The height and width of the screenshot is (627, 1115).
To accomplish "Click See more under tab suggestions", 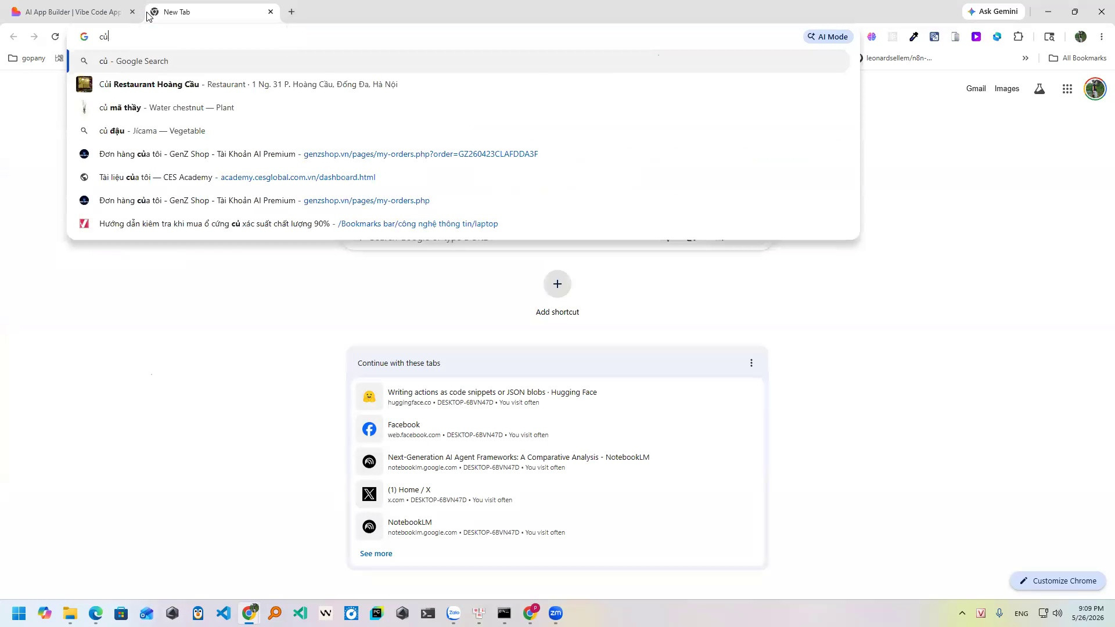I will [x=376, y=554].
